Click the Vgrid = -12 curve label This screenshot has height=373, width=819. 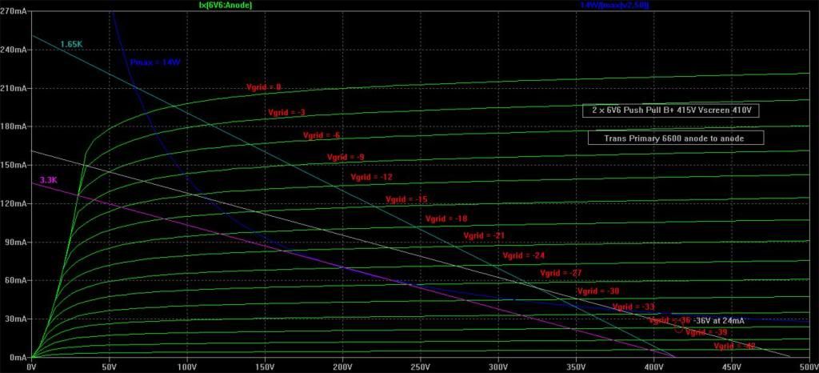click(x=372, y=177)
